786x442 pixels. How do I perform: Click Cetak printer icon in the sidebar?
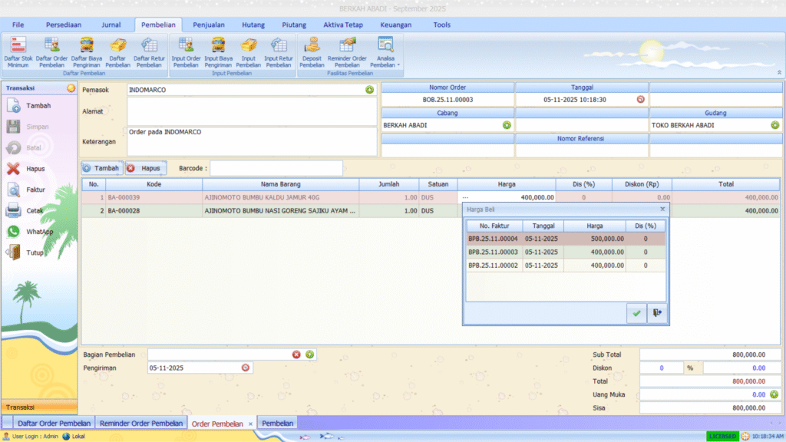tap(14, 210)
